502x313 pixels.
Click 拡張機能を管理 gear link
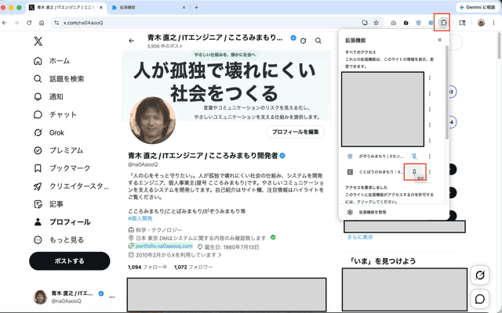pos(367,212)
